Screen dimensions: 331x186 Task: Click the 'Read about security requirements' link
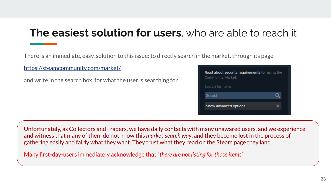pyautogui.click(x=232, y=73)
